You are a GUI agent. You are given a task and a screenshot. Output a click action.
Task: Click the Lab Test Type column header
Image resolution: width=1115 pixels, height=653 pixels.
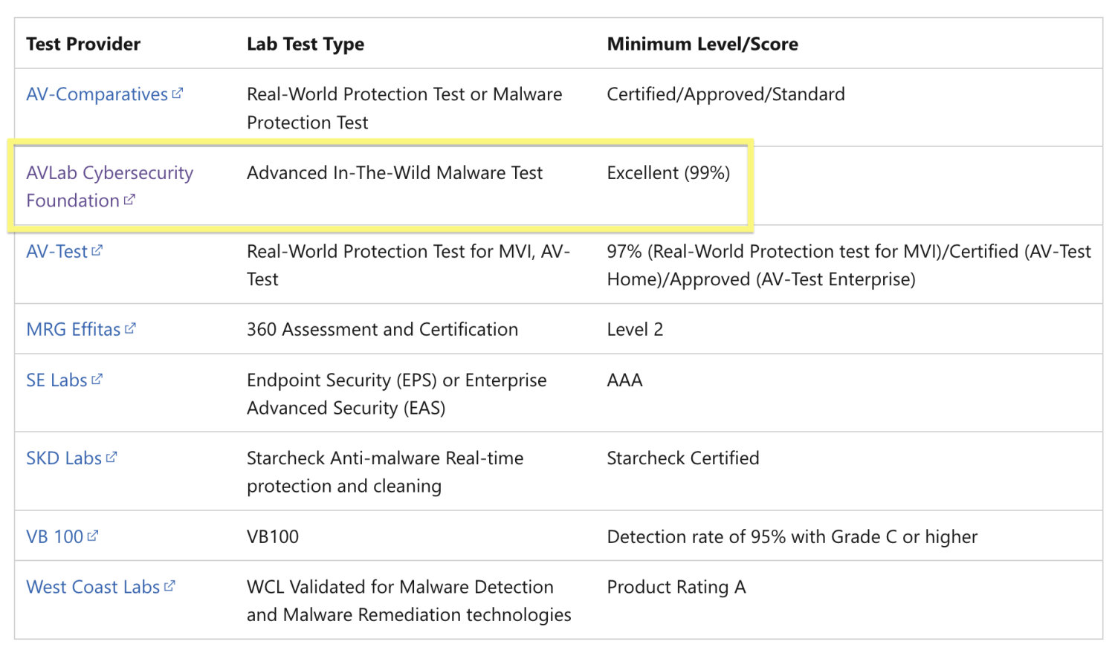305,44
